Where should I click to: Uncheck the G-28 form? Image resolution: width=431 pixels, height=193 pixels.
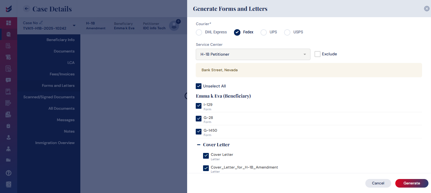click(199, 119)
